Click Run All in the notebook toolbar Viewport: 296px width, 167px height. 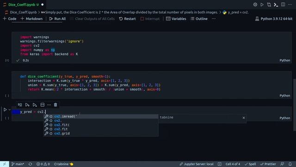coord(57,19)
